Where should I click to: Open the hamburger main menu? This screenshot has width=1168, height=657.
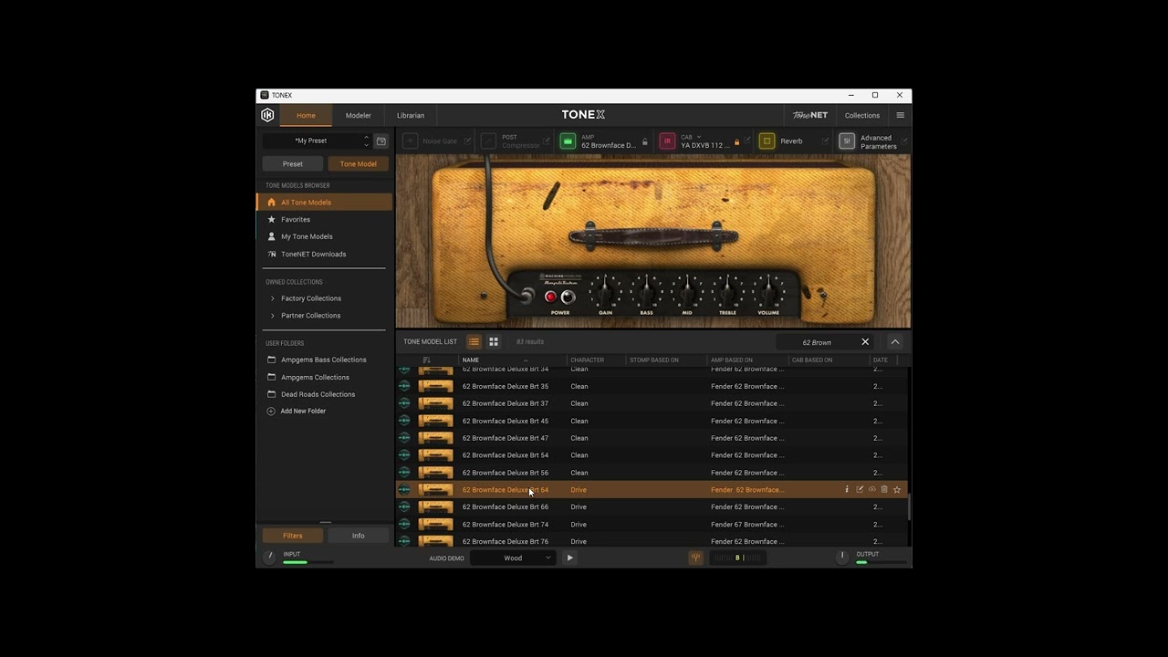(x=900, y=115)
